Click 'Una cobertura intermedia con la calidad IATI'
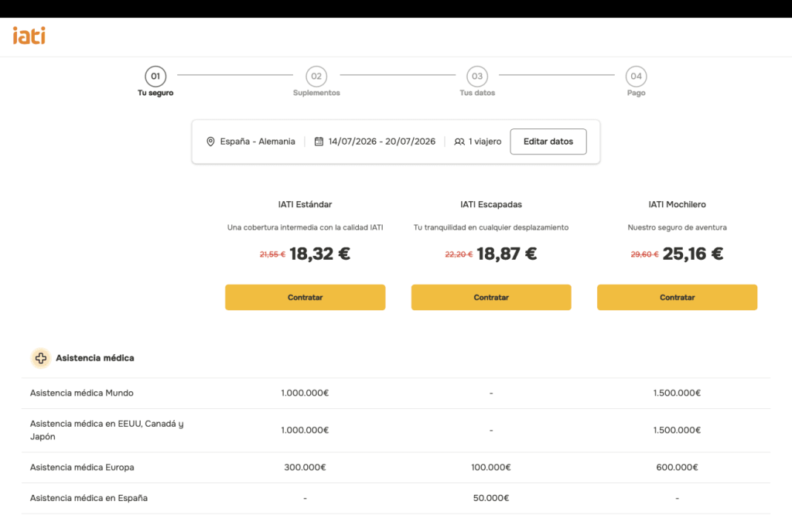This screenshot has width=792, height=515. (305, 227)
